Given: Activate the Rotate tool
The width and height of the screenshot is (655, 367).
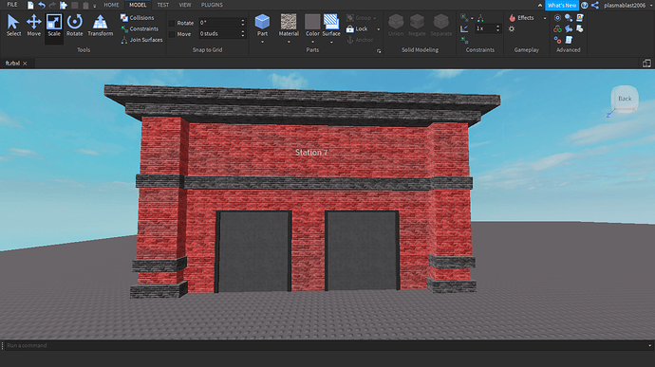Looking at the screenshot, I should (x=75, y=26).
